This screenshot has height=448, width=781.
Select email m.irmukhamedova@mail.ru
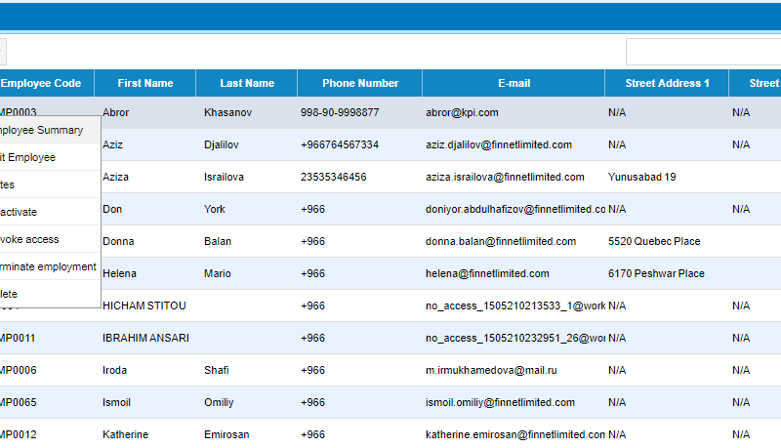[x=491, y=370]
